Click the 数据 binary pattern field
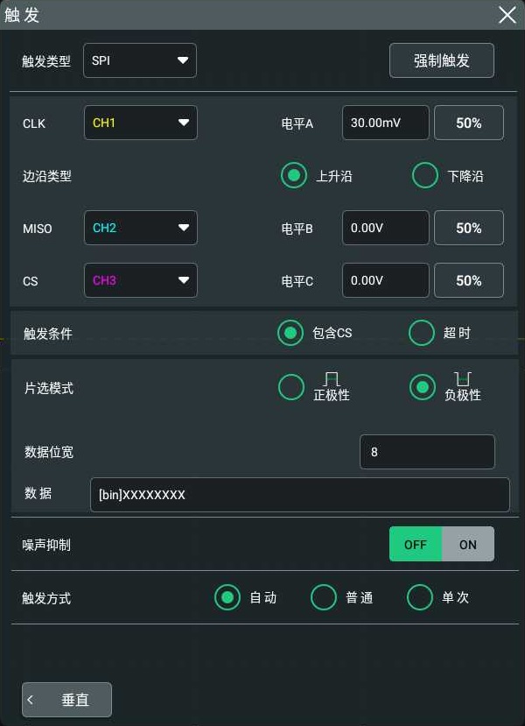 click(300, 495)
